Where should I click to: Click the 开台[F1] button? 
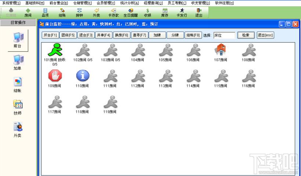pyautogui.click(x=50, y=35)
